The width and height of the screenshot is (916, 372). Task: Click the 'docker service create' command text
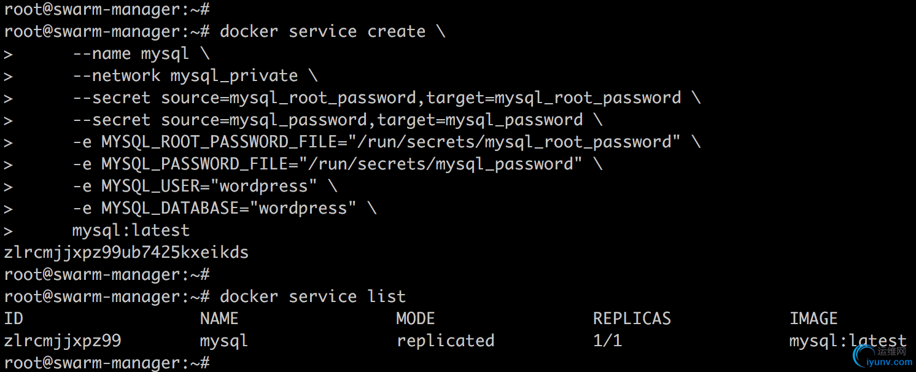(322, 31)
